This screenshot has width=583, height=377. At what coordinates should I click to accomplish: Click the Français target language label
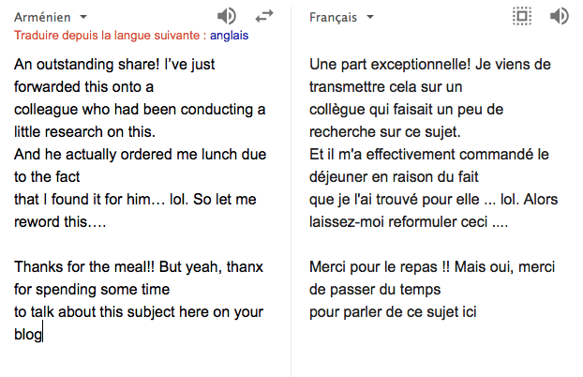coord(335,17)
